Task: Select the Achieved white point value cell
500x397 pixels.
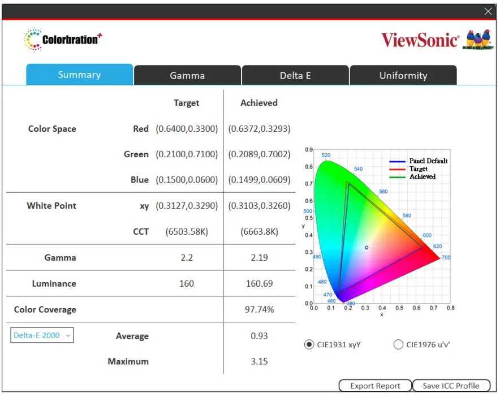Action: tap(258, 206)
